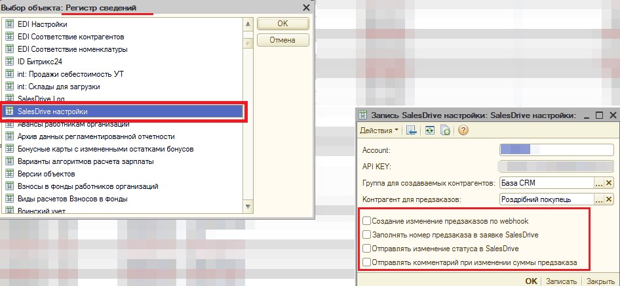Screen dimensions: 620x286
Task: Enable Отправлять комментарий при изменении суммы предзаказа
Action: click(367, 262)
